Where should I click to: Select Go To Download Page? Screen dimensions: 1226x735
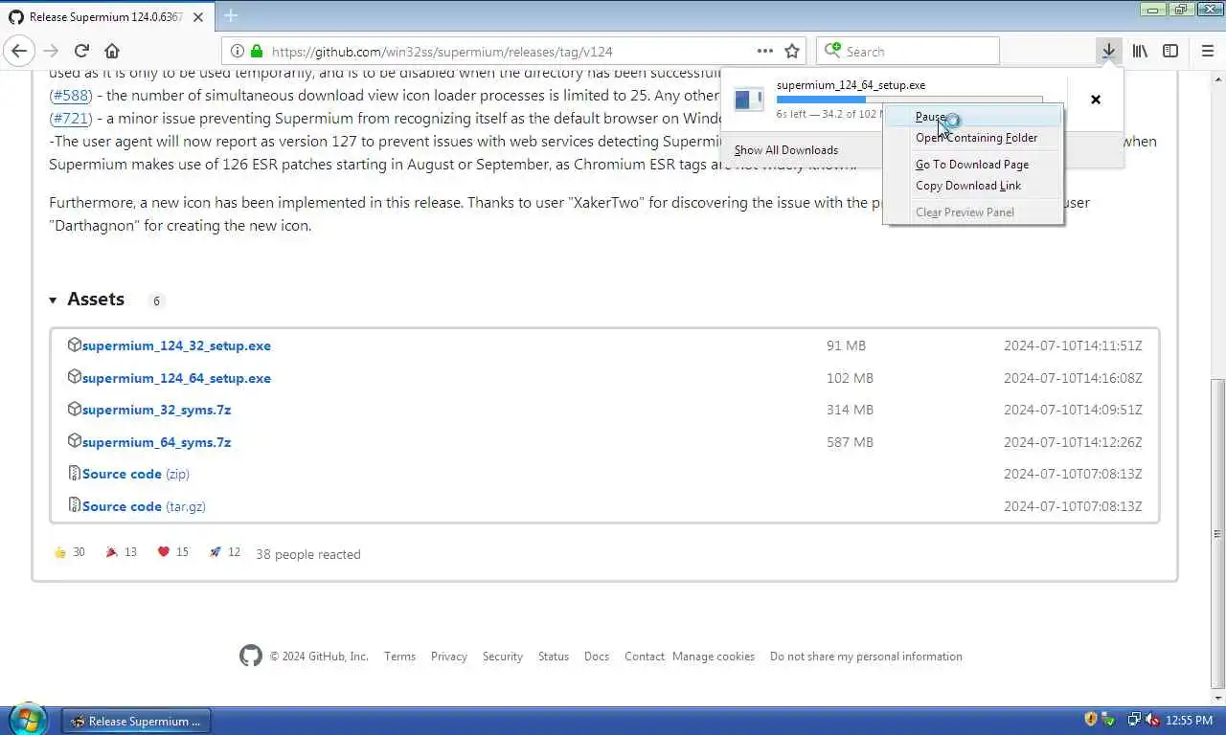(x=973, y=165)
